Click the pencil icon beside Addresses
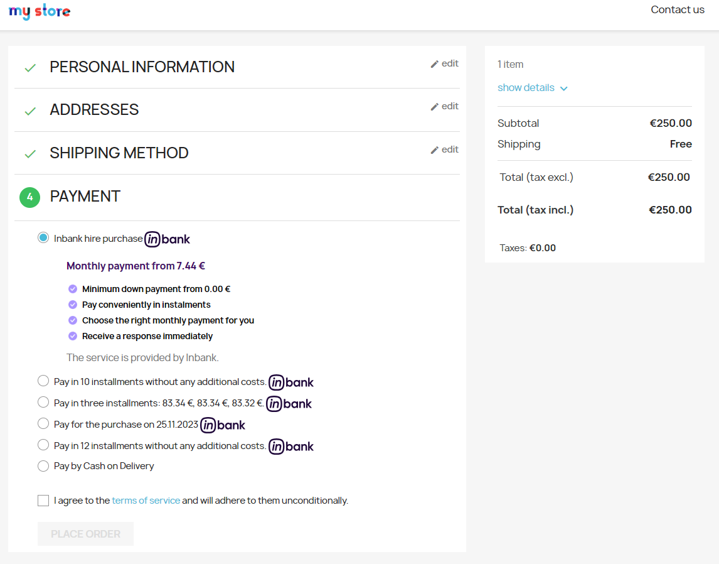The height and width of the screenshot is (564, 719). (x=434, y=107)
